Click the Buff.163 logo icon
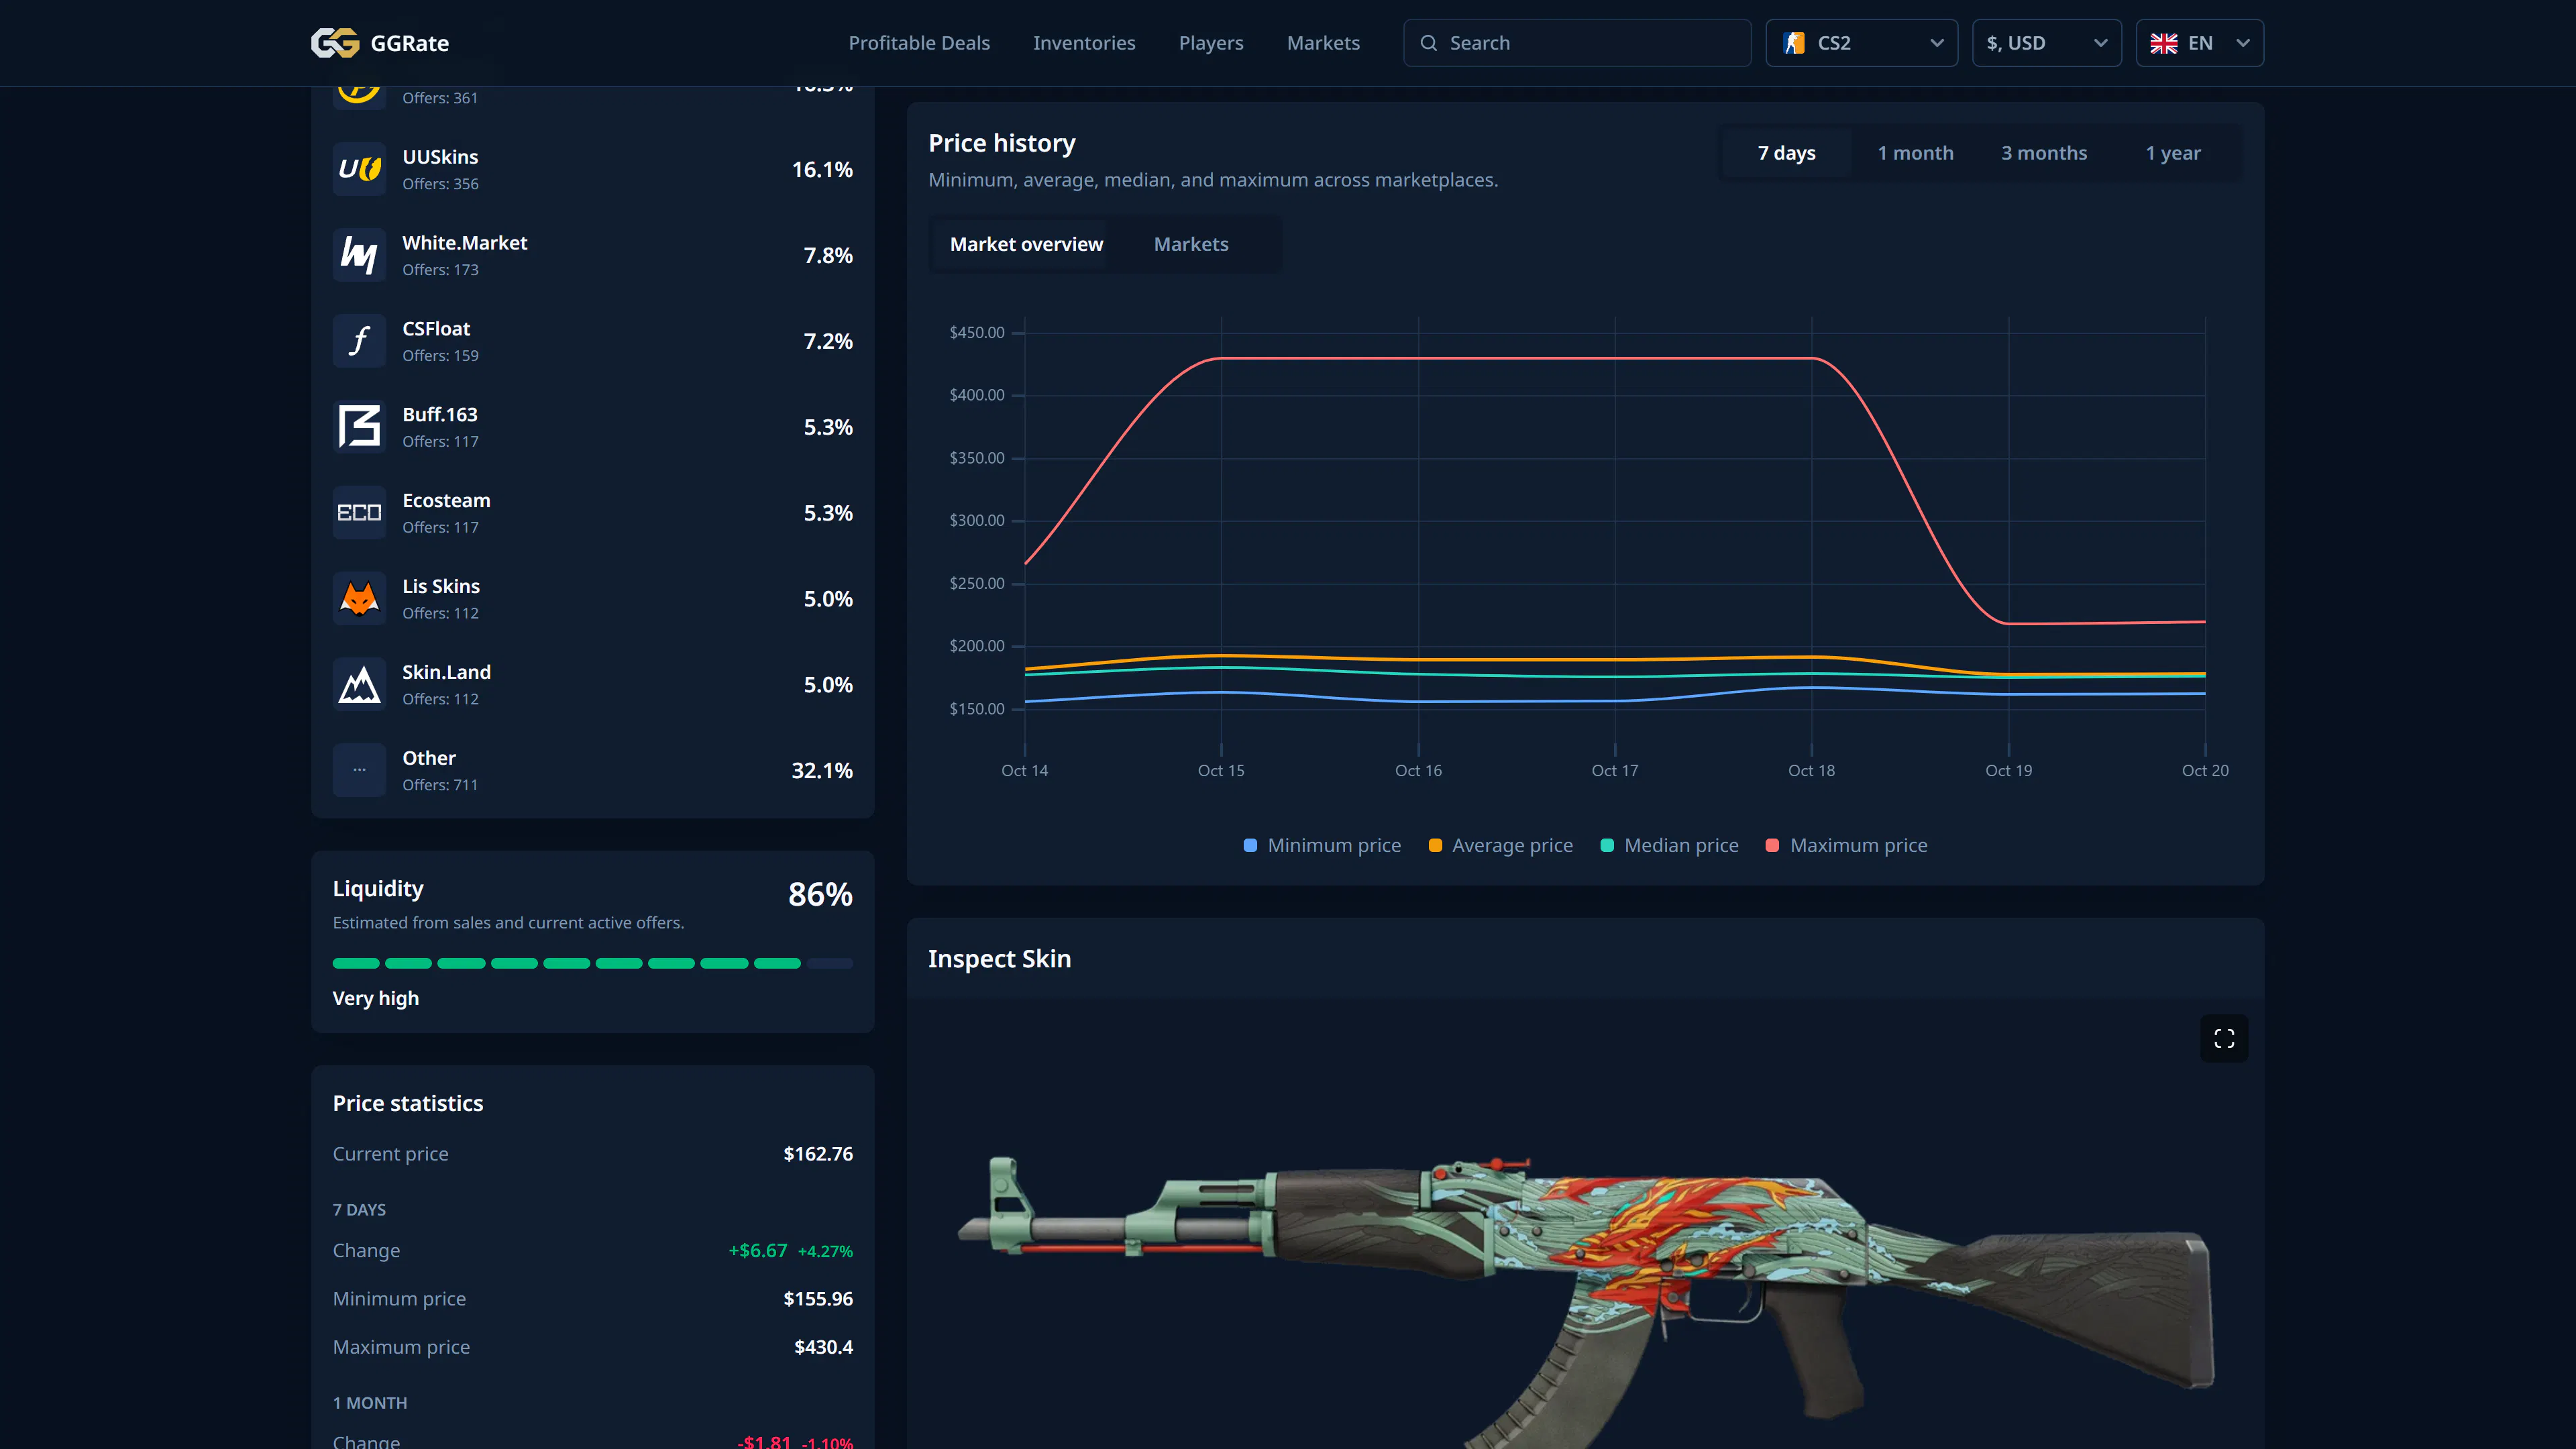The width and height of the screenshot is (2576, 1449). tap(359, 427)
